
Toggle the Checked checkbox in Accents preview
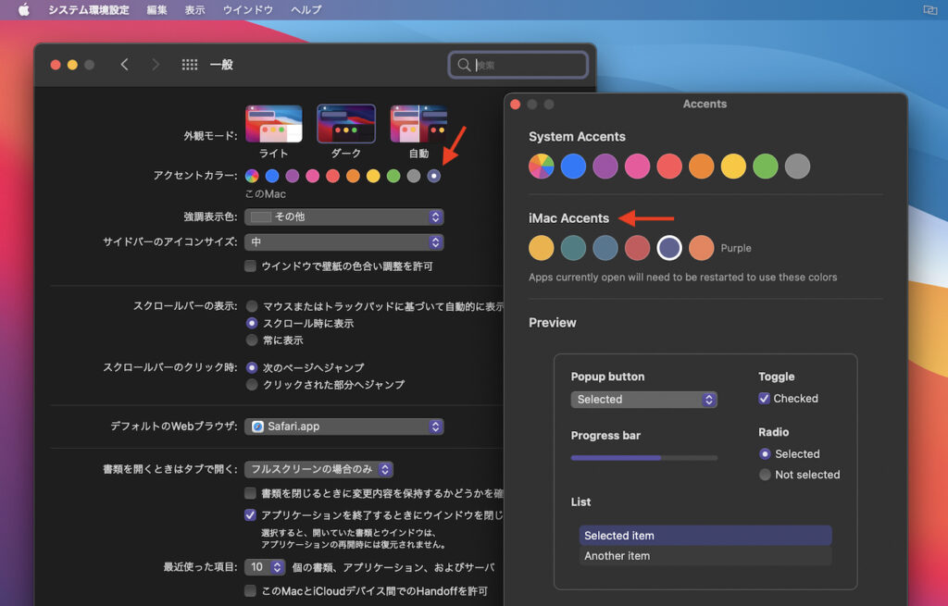[764, 398]
